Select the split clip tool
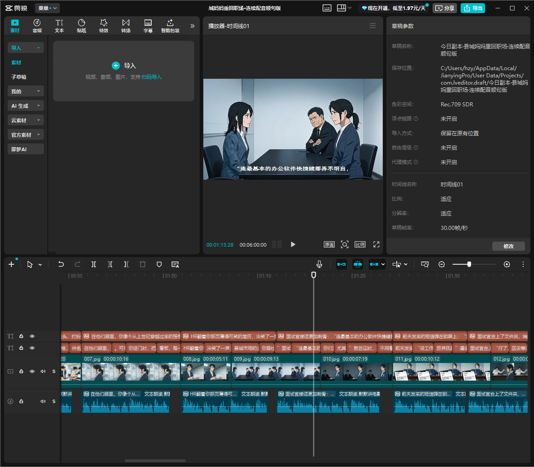 (94, 264)
